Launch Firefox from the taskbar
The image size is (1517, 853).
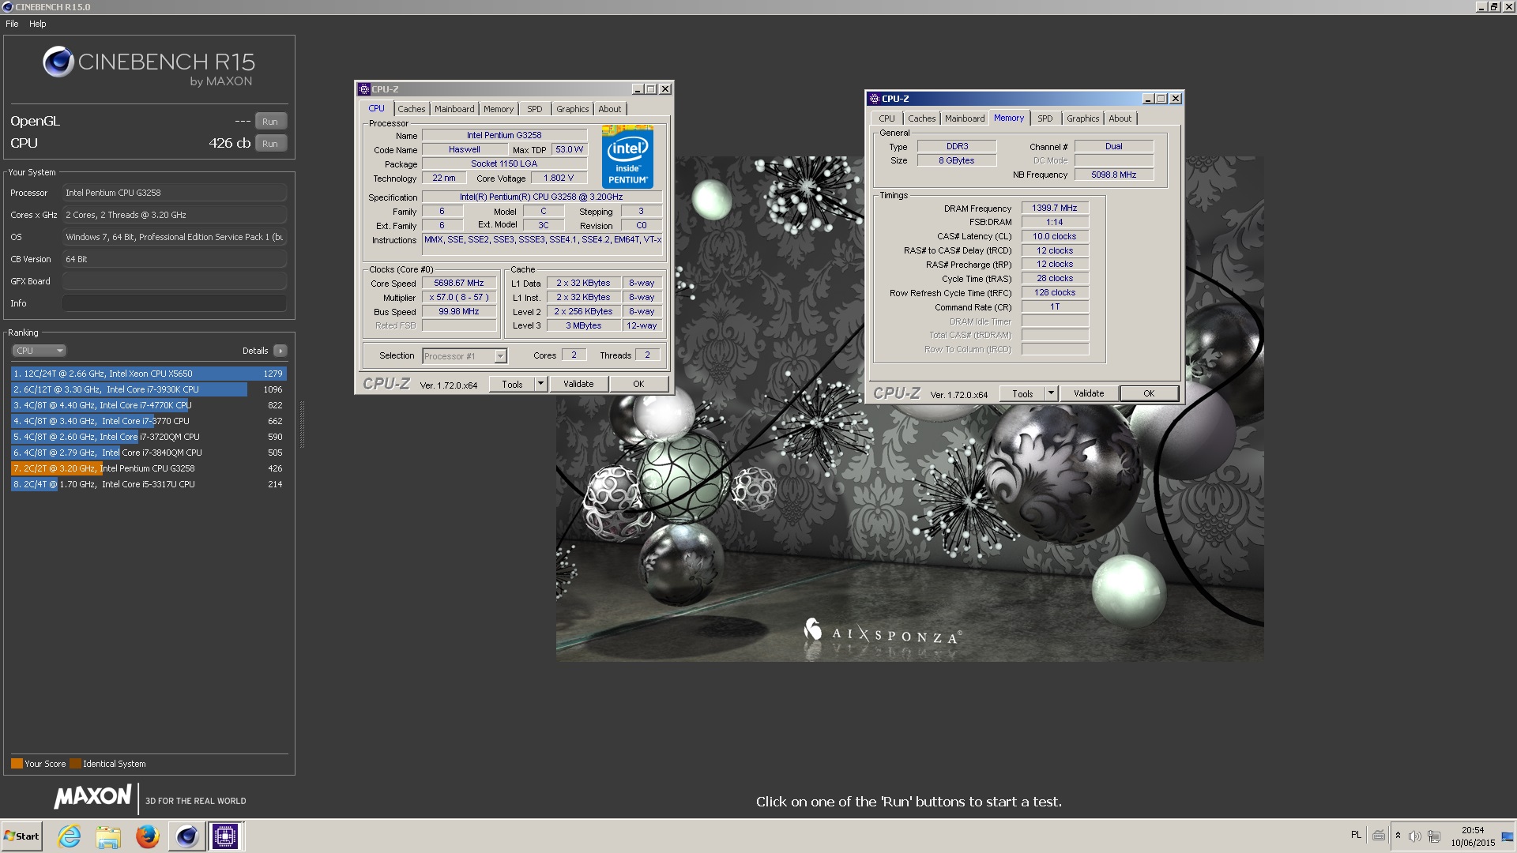(x=147, y=836)
